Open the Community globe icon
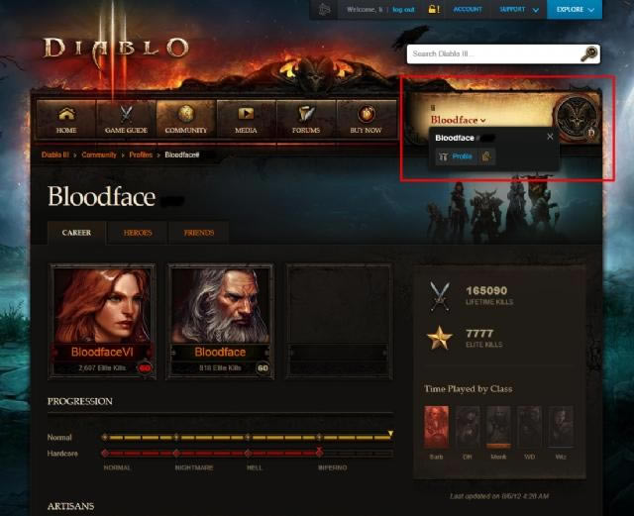Viewport: 634px width, 516px height. [x=185, y=114]
